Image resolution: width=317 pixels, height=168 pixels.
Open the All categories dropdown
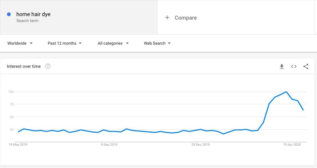click(113, 43)
